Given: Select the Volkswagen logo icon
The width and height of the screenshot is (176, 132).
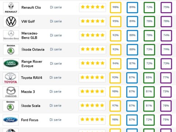Looking at the screenshot, I should pos(11,22).
